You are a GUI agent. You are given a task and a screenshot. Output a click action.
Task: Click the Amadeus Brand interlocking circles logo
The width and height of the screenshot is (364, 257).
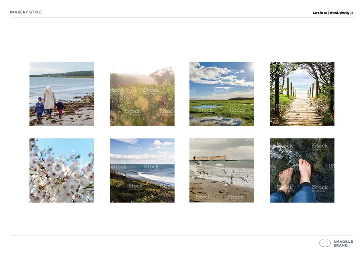coord(325,243)
